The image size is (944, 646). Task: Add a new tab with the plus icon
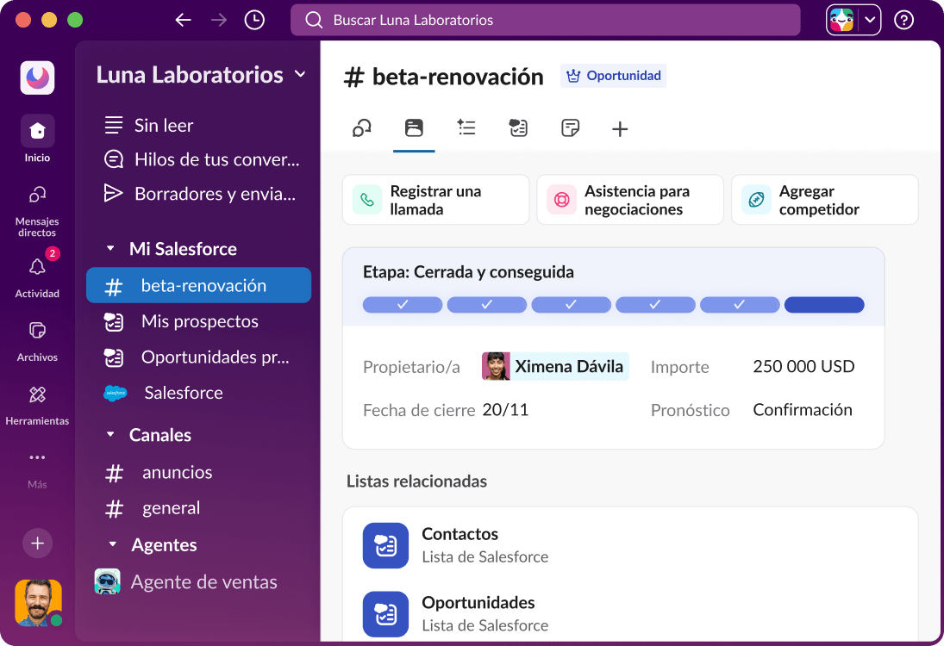(620, 127)
